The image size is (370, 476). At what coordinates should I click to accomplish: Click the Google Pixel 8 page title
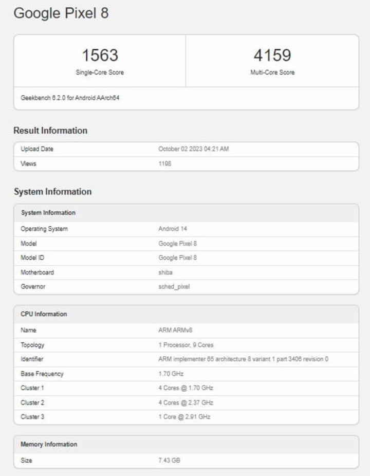pyautogui.click(x=61, y=13)
